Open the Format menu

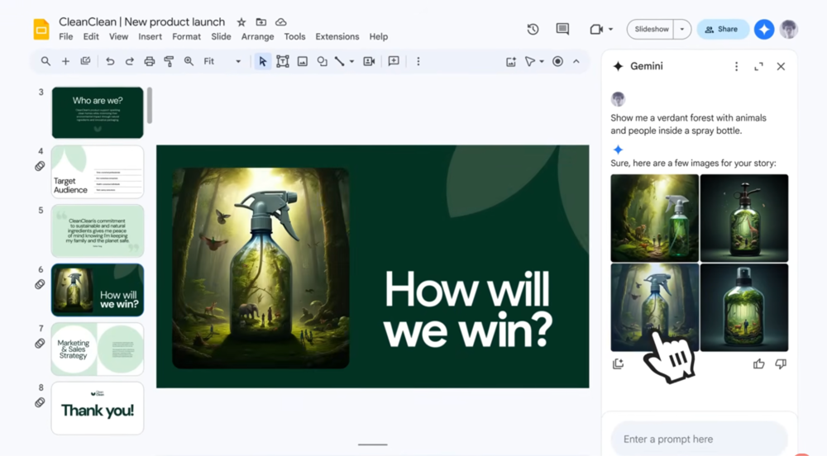pyautogui.click(x=186, y=36)
